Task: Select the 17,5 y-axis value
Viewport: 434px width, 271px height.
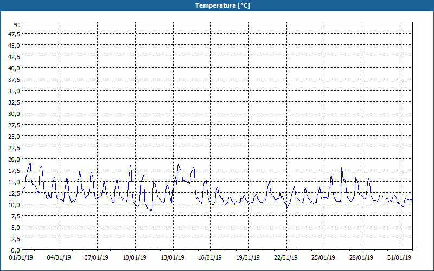Action: pyautogui.click(x=15, y=171)
